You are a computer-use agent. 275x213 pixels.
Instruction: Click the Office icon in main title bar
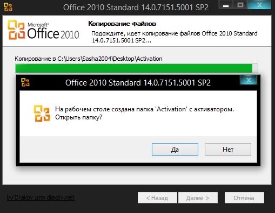pyautogui.click(x=8, y=7)
